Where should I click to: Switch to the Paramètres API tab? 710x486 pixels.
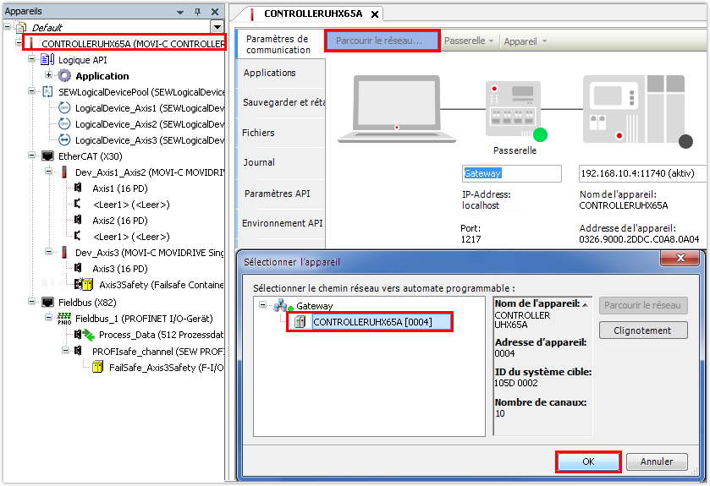277,194
